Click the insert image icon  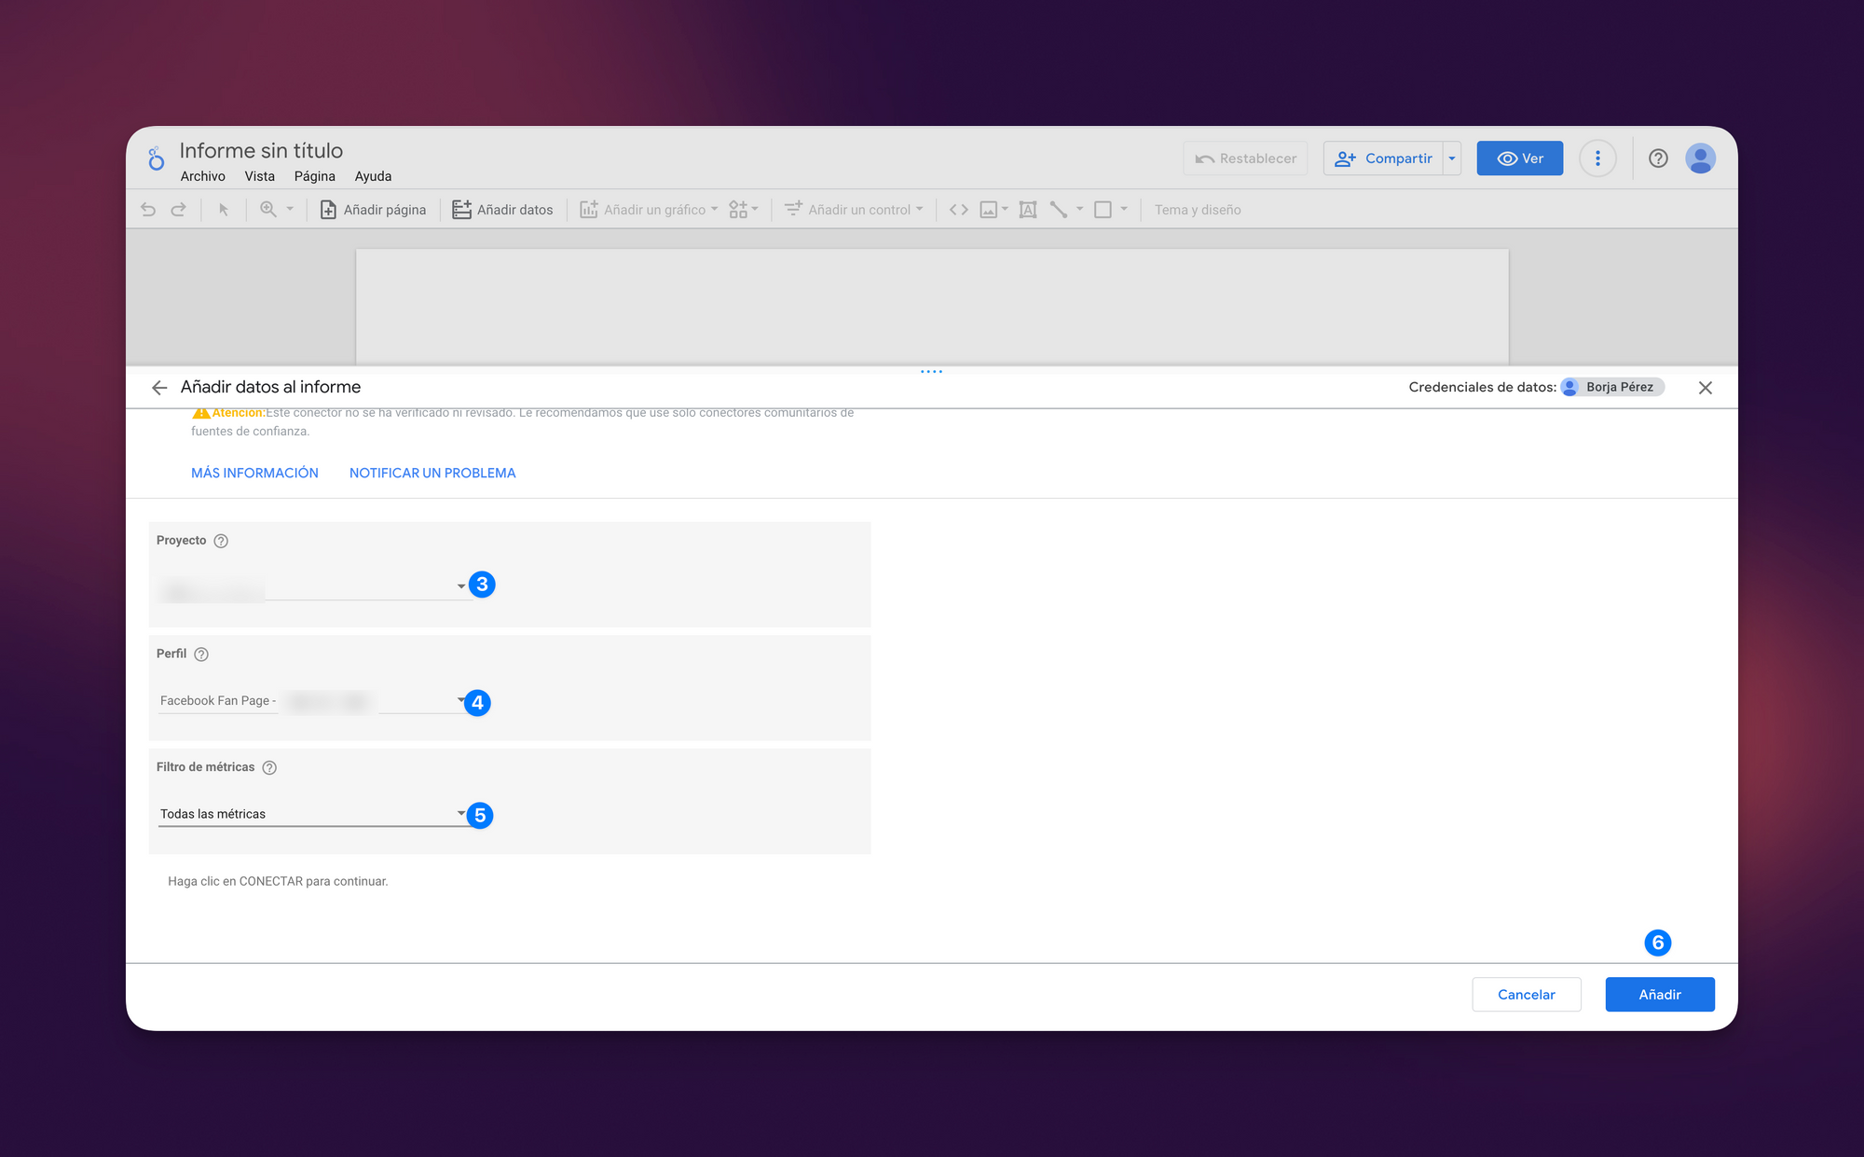tap(989, 210)
